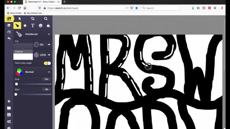Open the tools panel icon with brushes

click(x=9, y=19)
